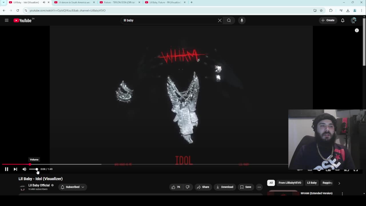Open the browser downloads icon

348,10
